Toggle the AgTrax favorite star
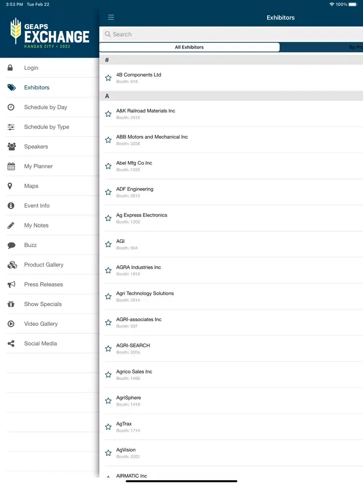The height and width of the screenshot is (485, 363). pyautogui.click(x=108, y=427)
